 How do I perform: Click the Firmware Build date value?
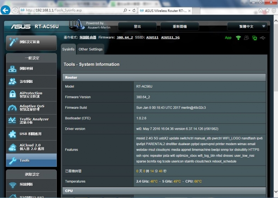(171, 108)
